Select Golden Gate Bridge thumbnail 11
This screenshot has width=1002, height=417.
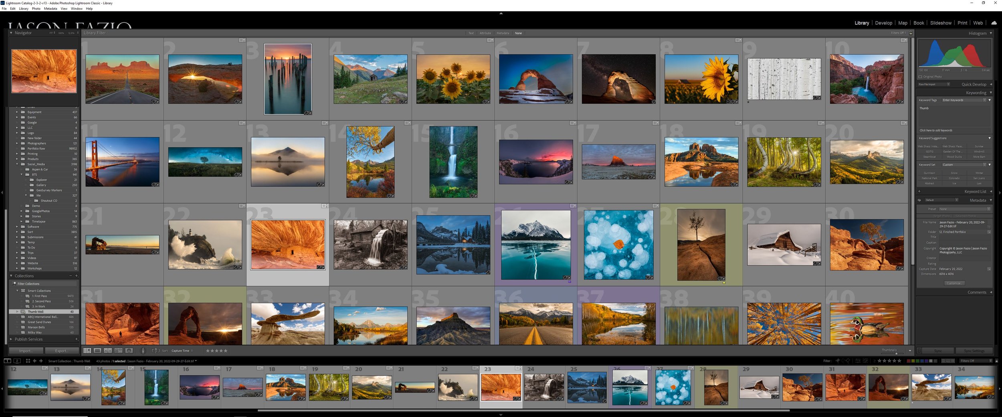(x=122, y=162)
